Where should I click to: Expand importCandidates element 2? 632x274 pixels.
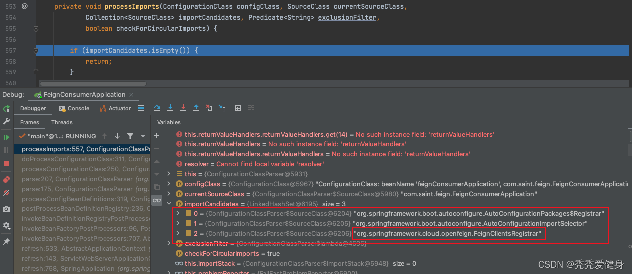pos(178,233)
